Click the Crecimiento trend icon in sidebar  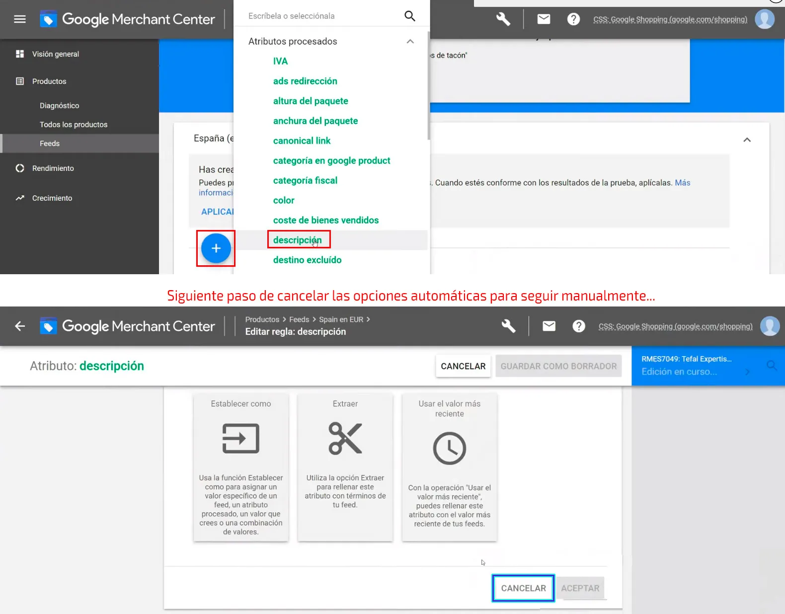coord(20,198)
